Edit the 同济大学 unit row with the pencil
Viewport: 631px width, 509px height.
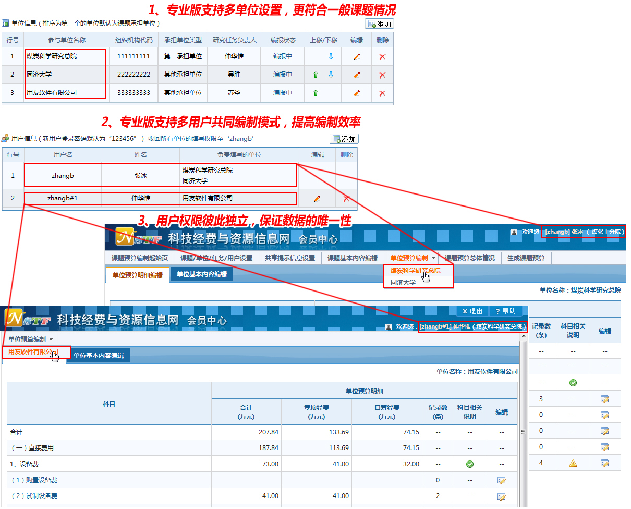click(x=357, y=75)
